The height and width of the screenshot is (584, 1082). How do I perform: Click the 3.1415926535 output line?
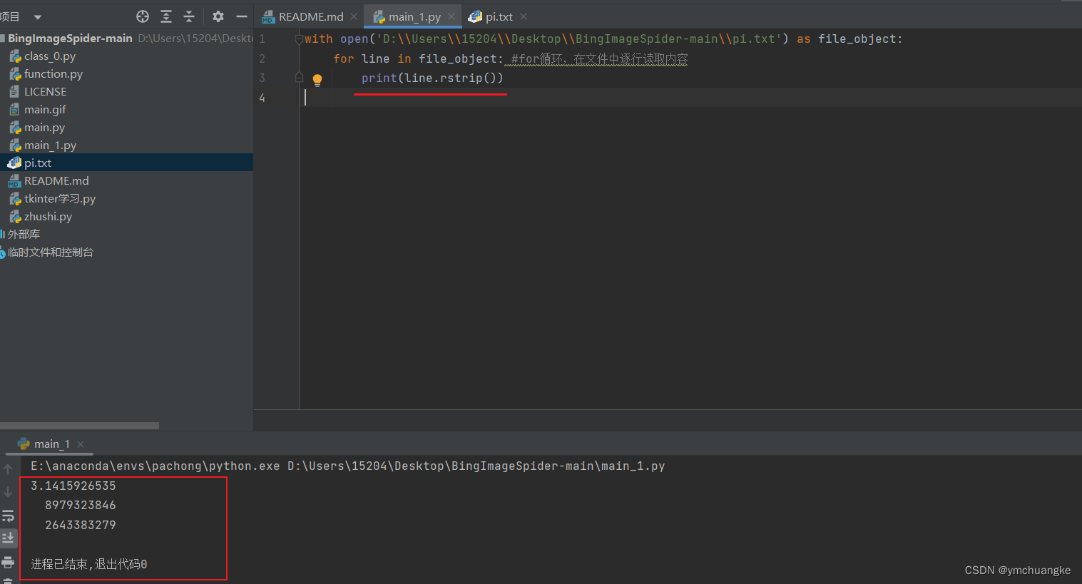point(73,486)
